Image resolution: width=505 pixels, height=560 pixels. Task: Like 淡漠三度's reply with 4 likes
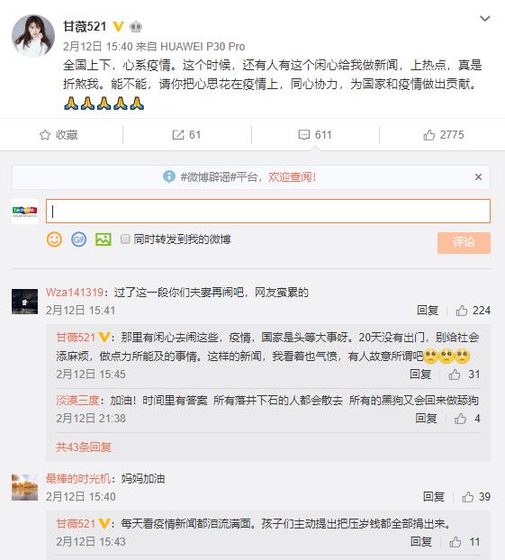[460, 419]
